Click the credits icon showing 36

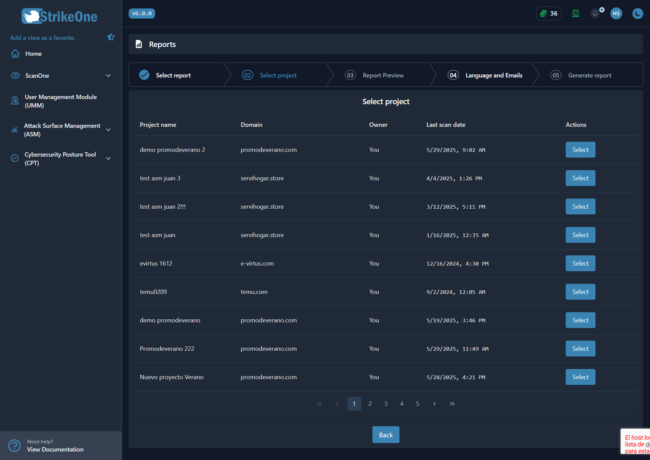pyautogui.click(x=548, y=14)
